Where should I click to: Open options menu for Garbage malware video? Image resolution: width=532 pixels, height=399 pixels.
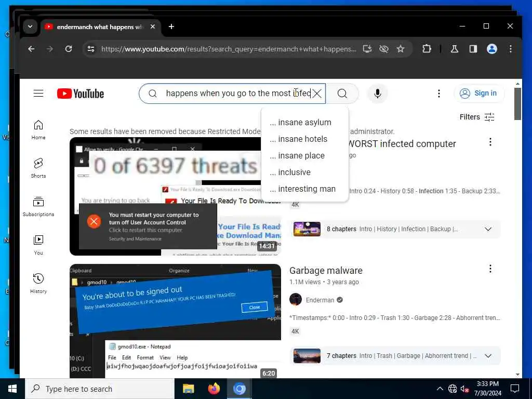coord(490,269)
